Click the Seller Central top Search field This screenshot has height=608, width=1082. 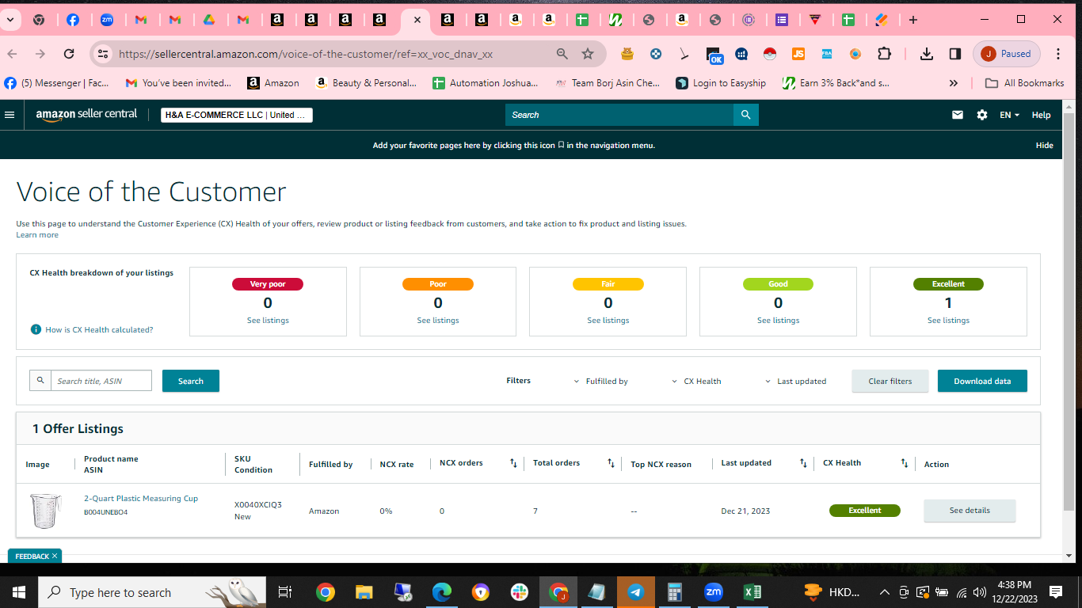point(619,115)
